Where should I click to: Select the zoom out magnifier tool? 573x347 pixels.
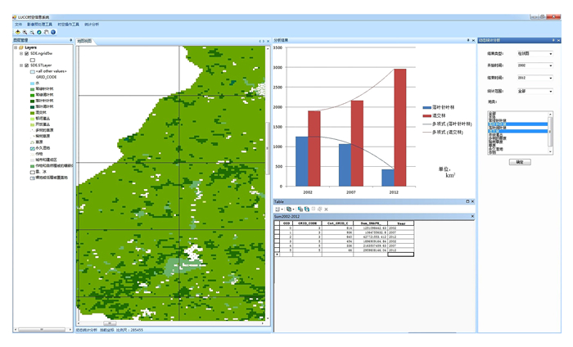32,32
